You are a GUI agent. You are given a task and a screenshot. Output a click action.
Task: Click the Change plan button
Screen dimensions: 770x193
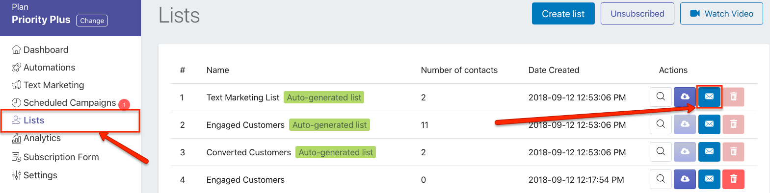[x=92, y=21]
